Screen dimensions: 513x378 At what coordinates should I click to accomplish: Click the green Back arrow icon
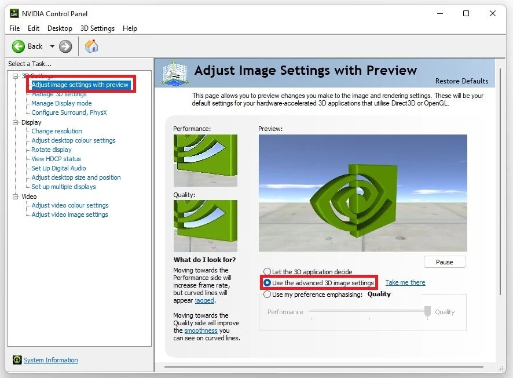(19, 46)
